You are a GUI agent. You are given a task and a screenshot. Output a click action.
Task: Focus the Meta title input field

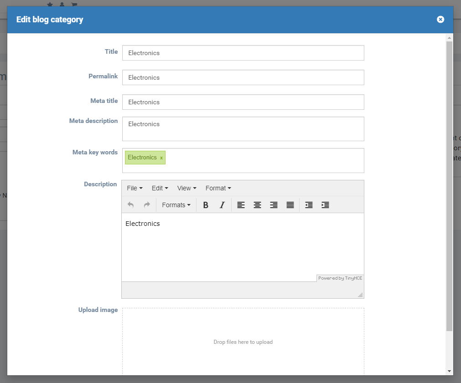243,102
